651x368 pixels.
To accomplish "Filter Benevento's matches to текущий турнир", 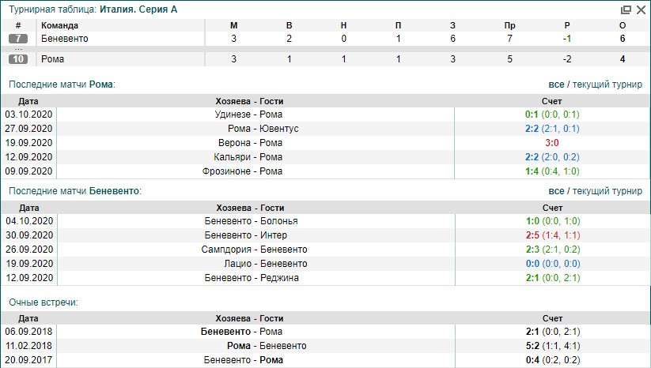I will pyautogui.click(x=607, y=191).
